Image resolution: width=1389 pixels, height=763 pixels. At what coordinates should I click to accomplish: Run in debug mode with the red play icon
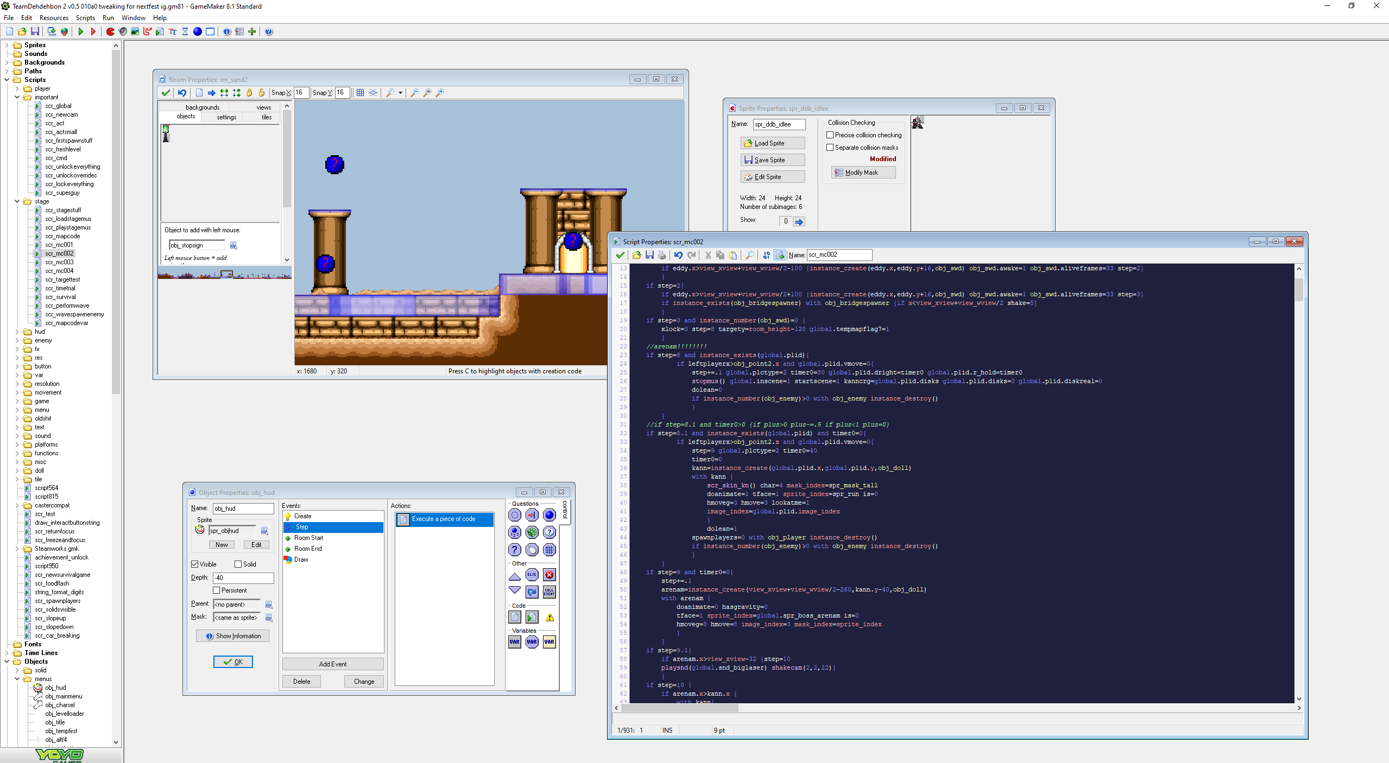(x=93, y=31)
